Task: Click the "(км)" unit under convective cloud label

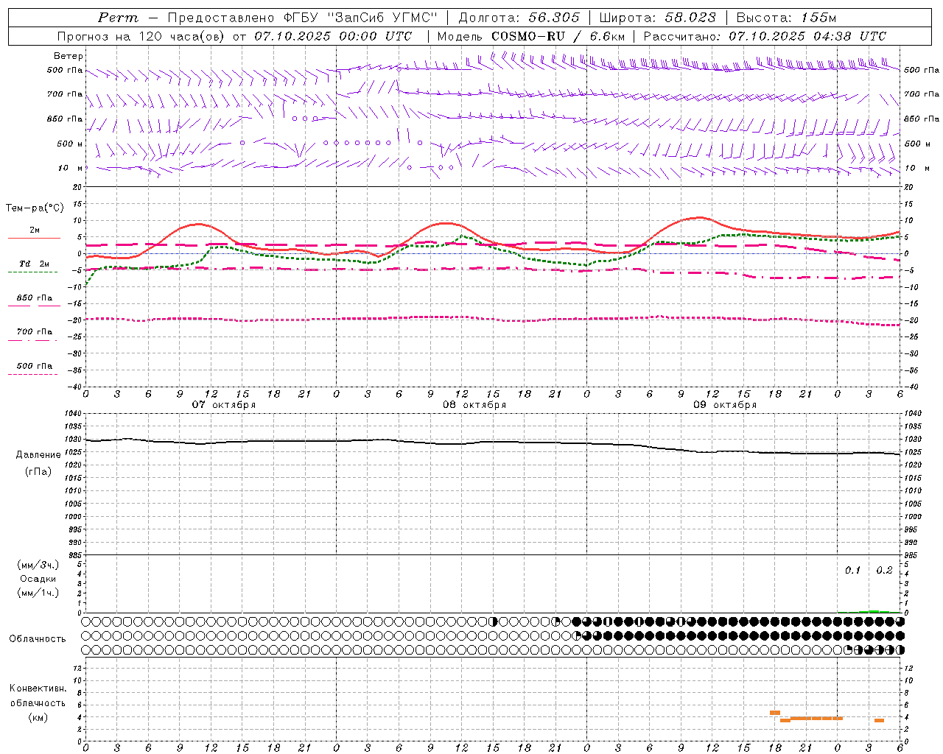Action: pos(39,717)
